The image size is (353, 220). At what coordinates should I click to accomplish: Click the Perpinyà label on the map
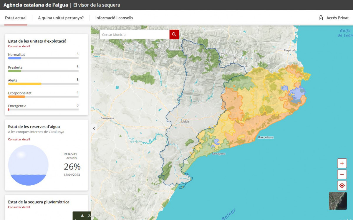(x=289, y=50)
